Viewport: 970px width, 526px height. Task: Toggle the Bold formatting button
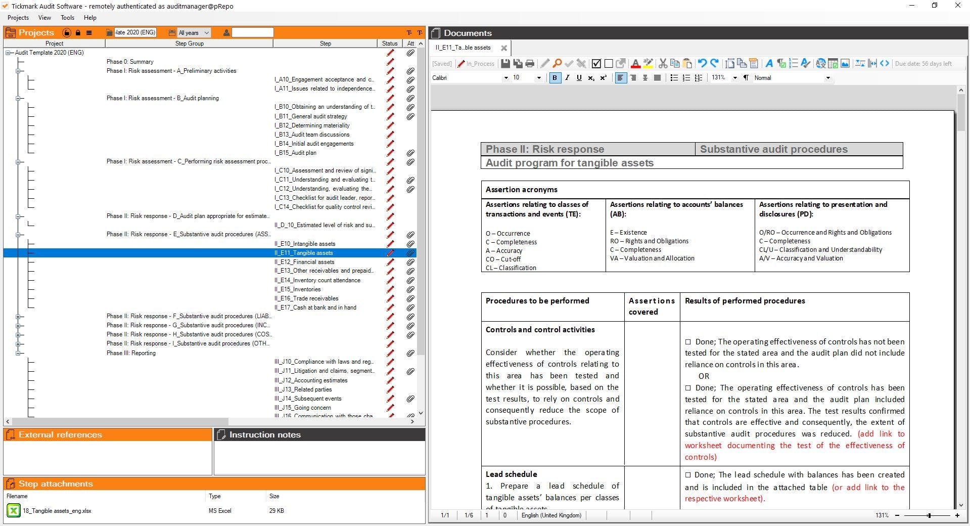pos(555,78)
